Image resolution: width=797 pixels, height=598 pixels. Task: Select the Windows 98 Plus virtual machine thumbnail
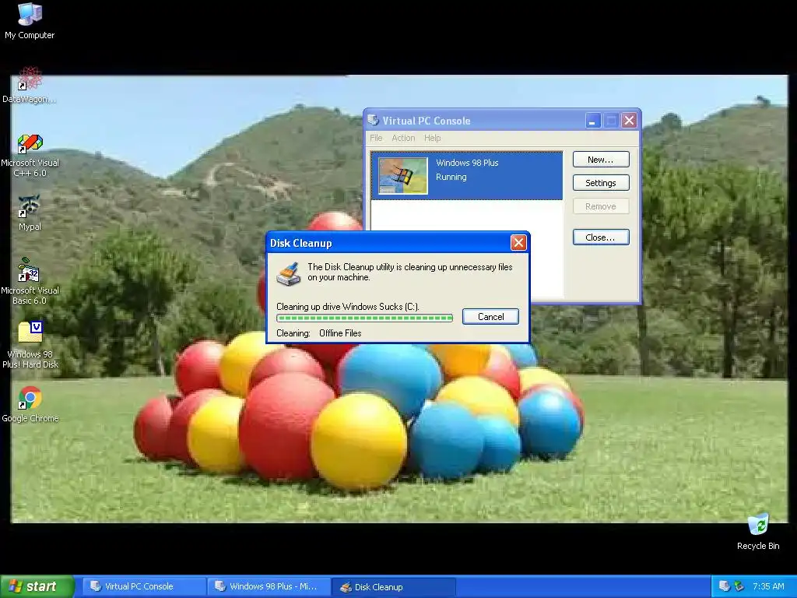pyautogui.click(x=403, y=175)
